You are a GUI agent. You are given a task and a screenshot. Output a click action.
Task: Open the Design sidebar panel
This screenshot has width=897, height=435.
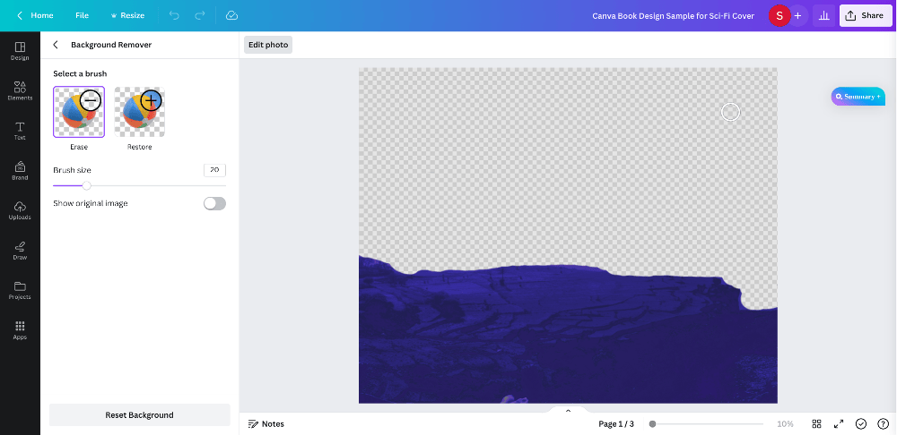[x=20, y=51]
